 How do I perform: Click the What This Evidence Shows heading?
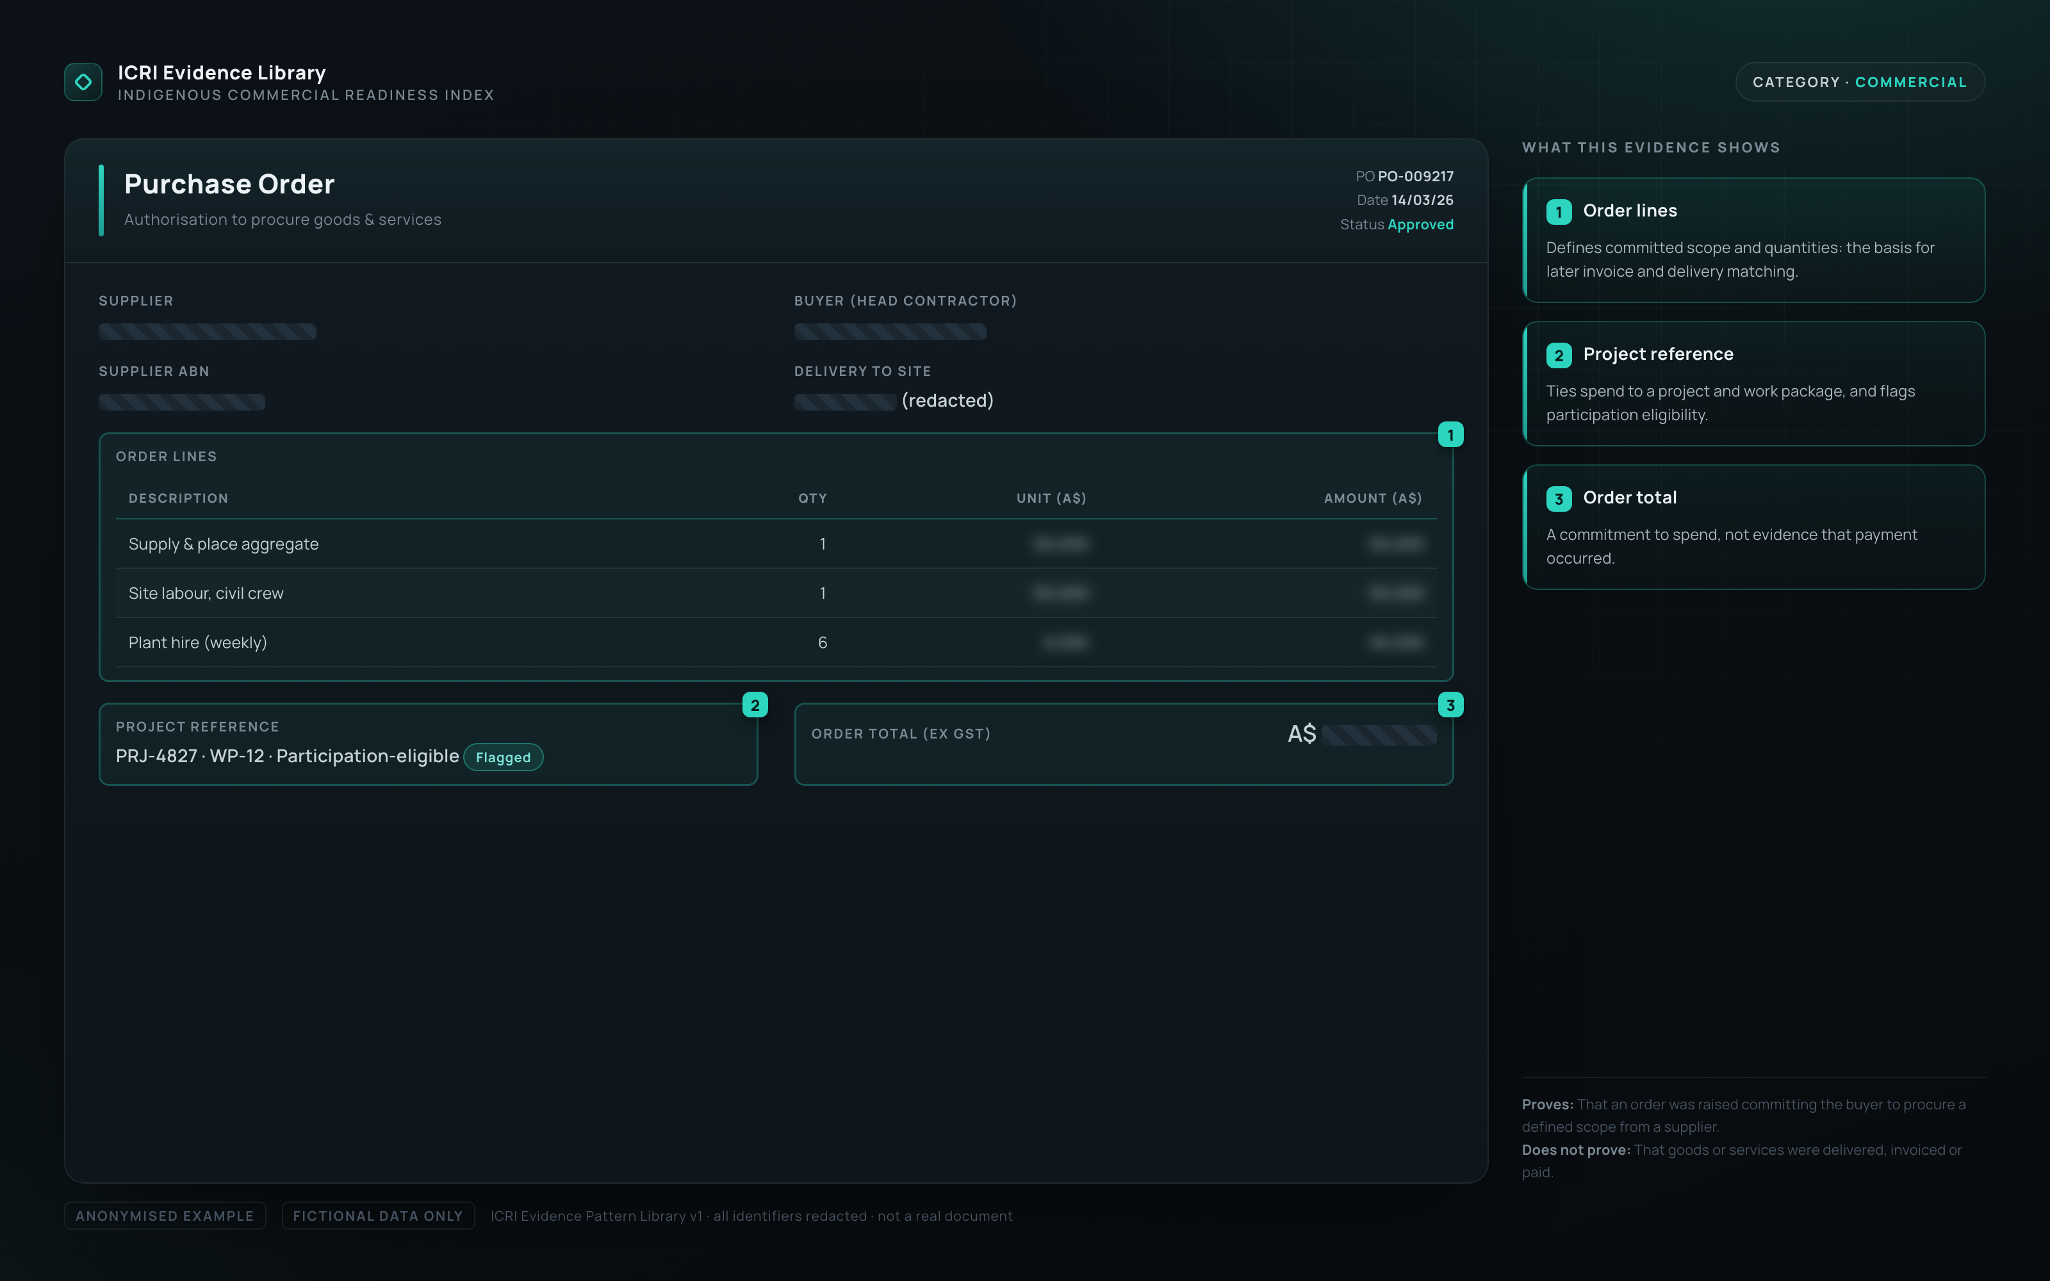pyautogui.click(x=1651, y=147)
